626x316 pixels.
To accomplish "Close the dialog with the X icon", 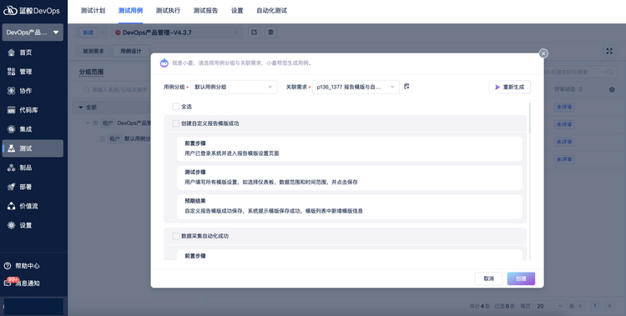I will (x=543, y=53).
